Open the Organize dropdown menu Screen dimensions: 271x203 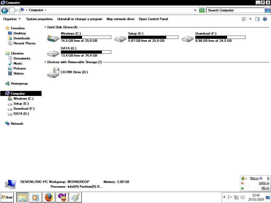[x=12, y=19]
